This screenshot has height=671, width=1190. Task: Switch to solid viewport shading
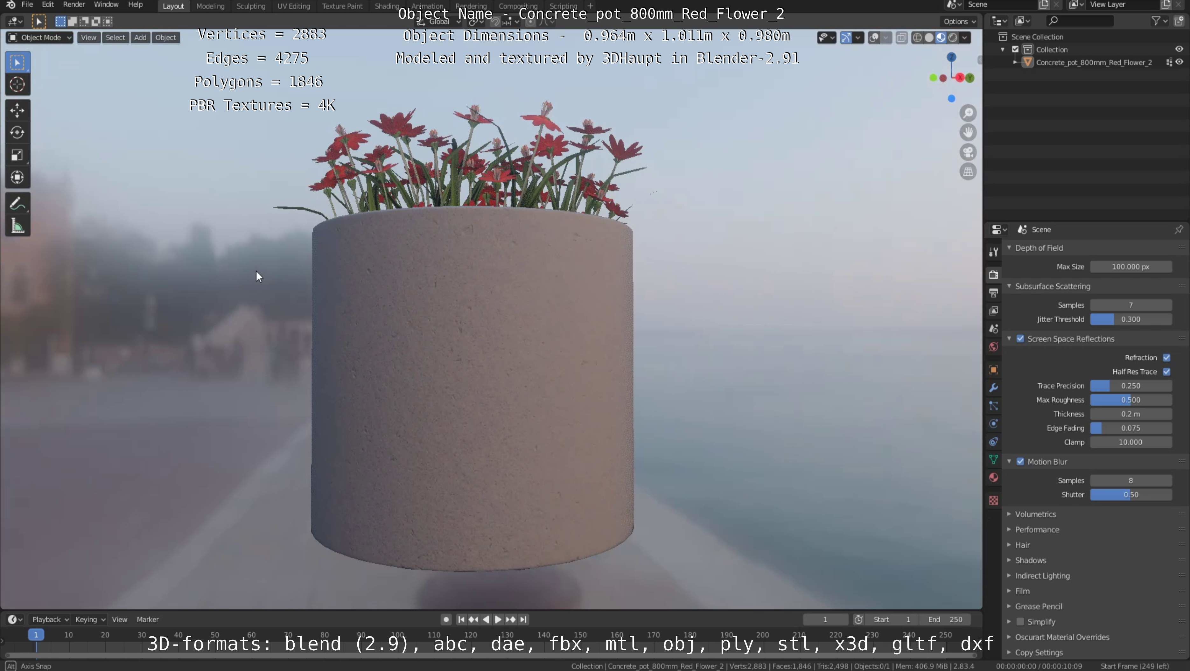pyautogui.click(x=929, y=38)
